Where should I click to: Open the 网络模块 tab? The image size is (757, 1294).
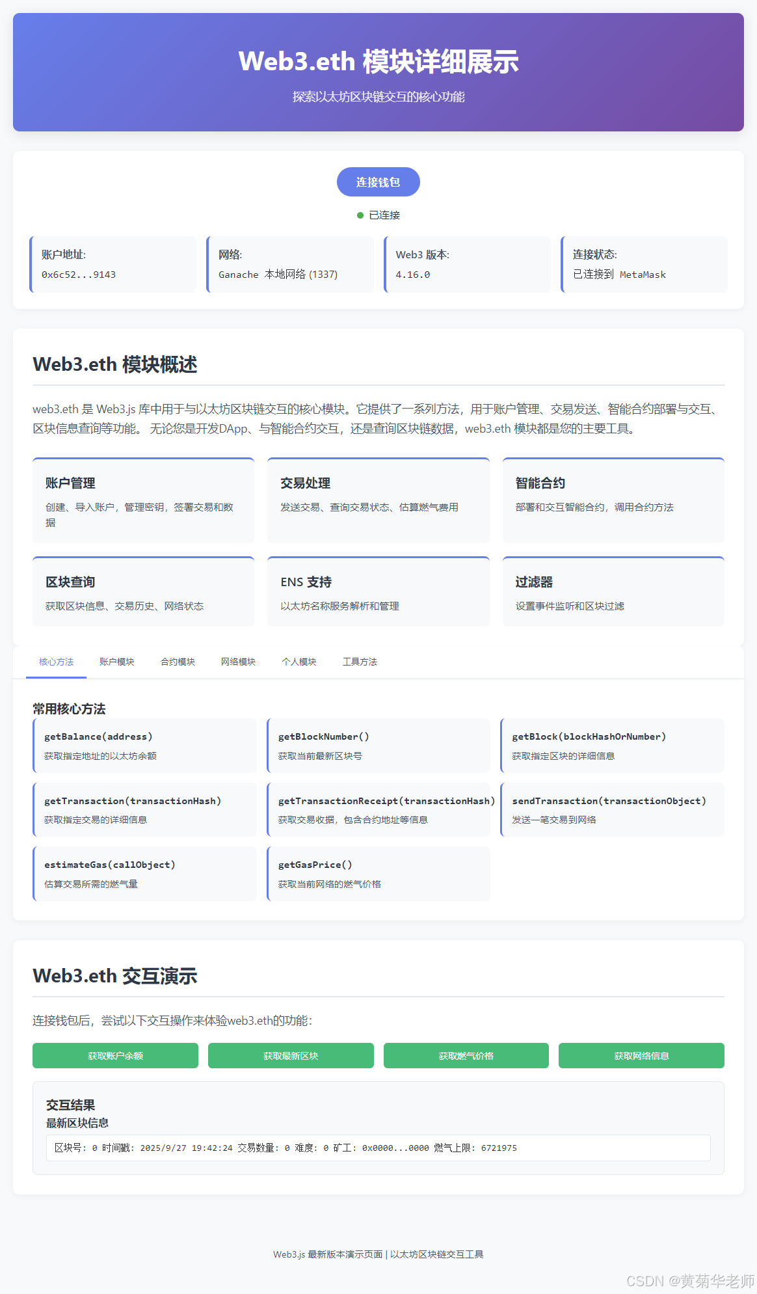pos(238,662)
